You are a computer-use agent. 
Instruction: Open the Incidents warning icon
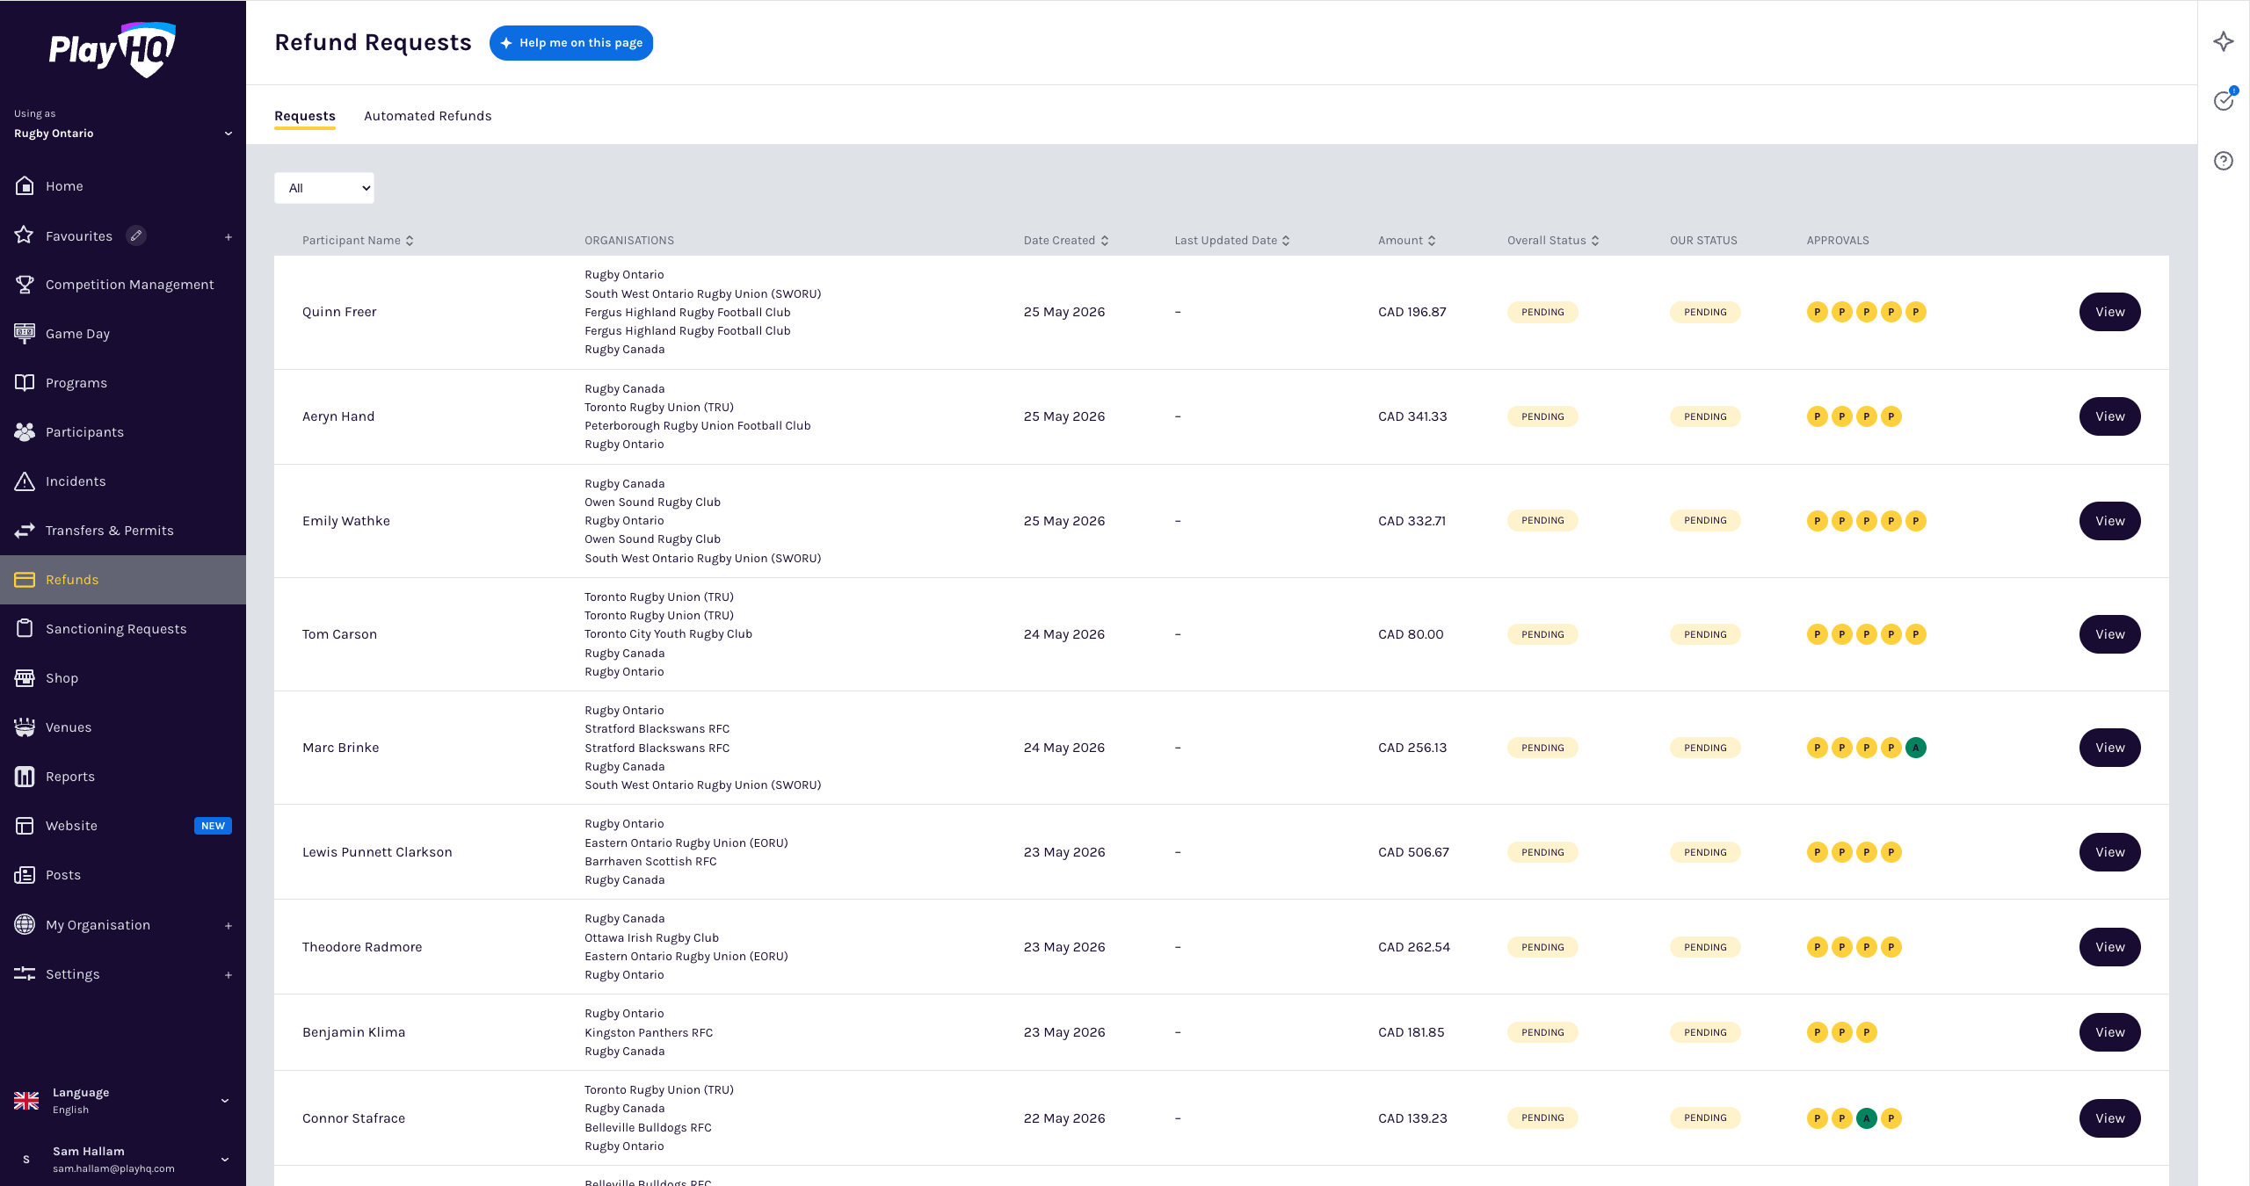tap(25, 481)
